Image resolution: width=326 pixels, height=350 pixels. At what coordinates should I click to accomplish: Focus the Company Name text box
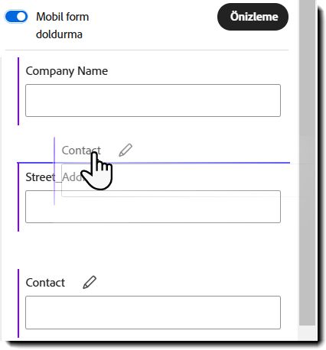(153, 101)
